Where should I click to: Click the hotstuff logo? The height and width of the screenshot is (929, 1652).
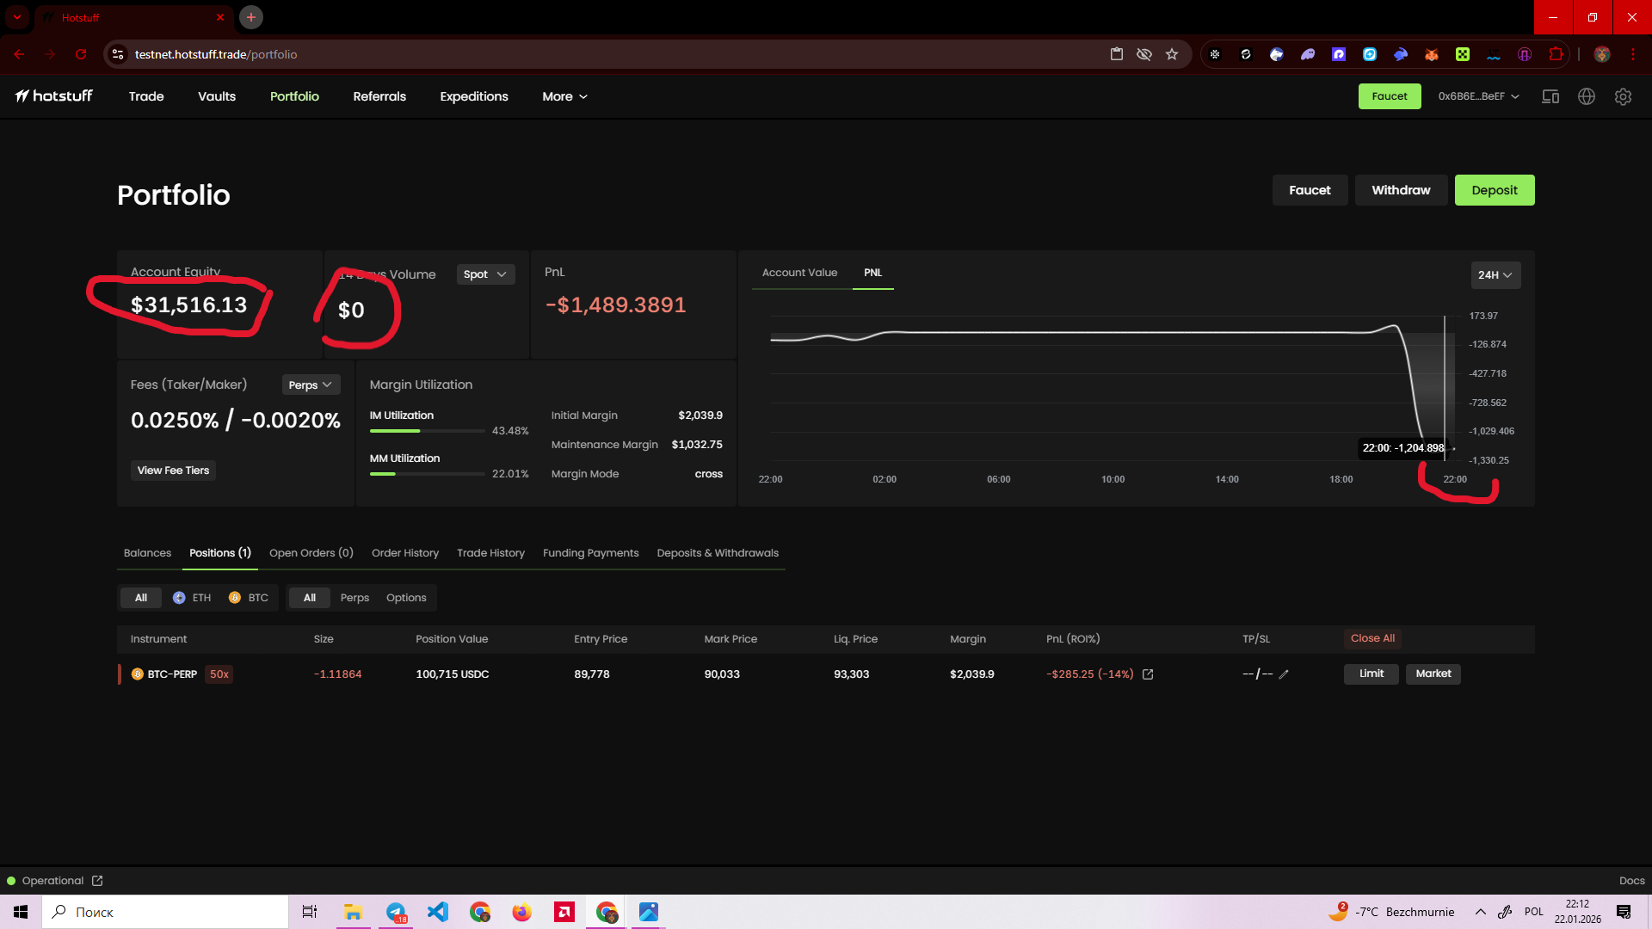click(x=54, y=96)
